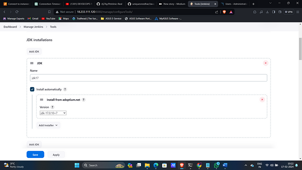Open File Explorer from taskbar
The image size is (302, 170).
147,165
